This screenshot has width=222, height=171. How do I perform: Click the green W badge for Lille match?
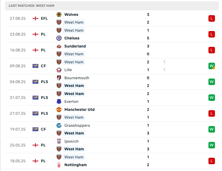click(211, 66)
